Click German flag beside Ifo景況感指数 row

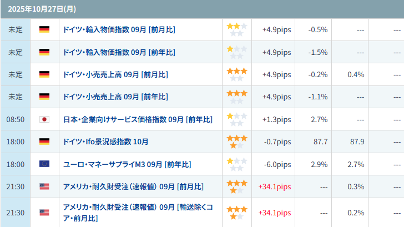(44, 142)
